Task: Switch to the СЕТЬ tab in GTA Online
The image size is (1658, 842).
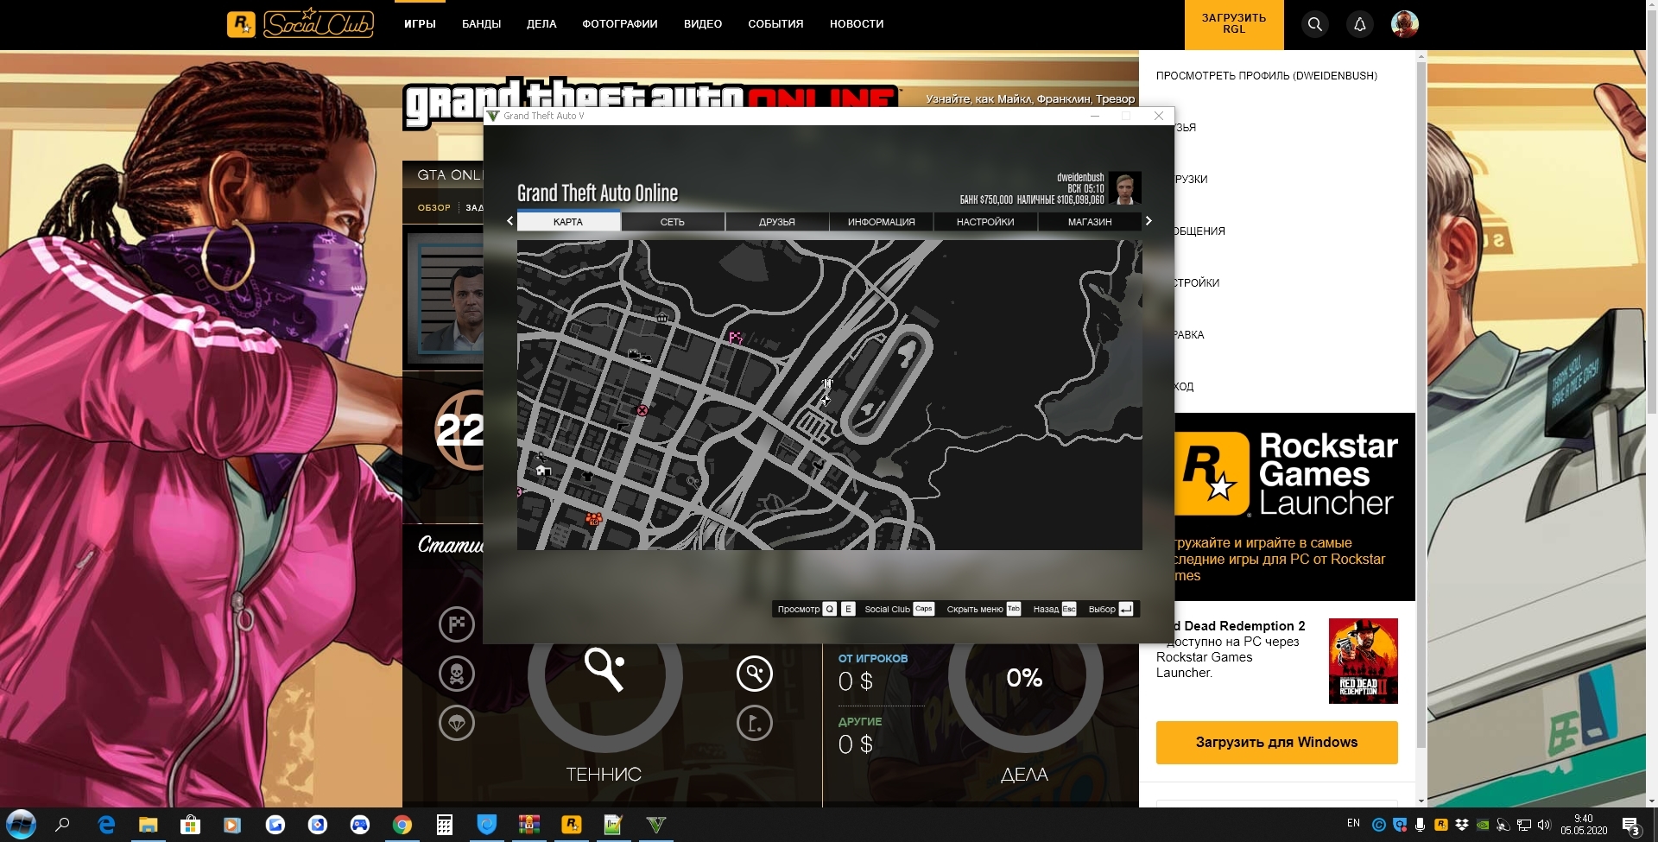Action: point(673,222)
